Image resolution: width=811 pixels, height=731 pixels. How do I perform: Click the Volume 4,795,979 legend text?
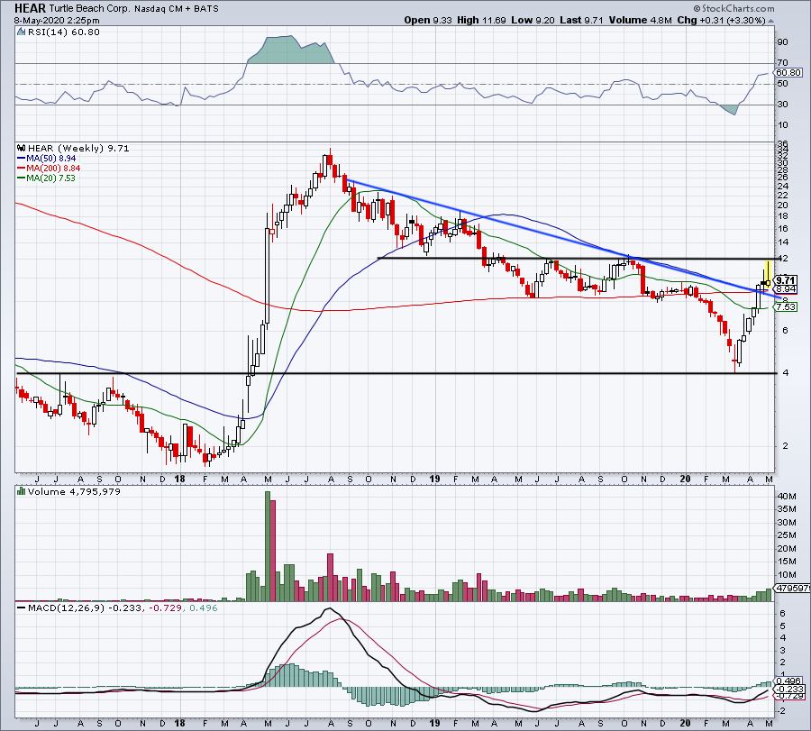(74, 491)
